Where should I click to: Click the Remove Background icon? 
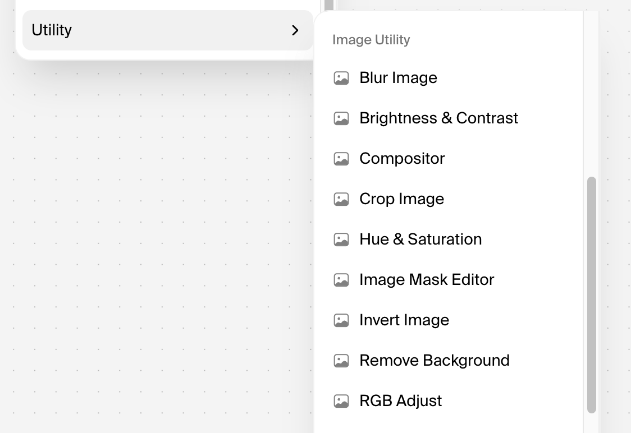[x=341, y=361]
